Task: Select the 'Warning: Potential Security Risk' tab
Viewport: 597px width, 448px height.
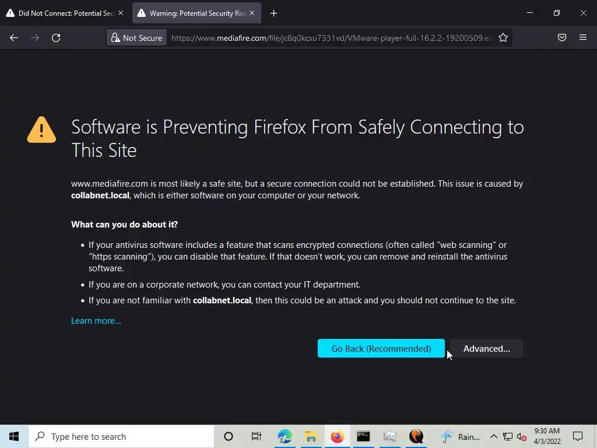Action: (196, 13)
